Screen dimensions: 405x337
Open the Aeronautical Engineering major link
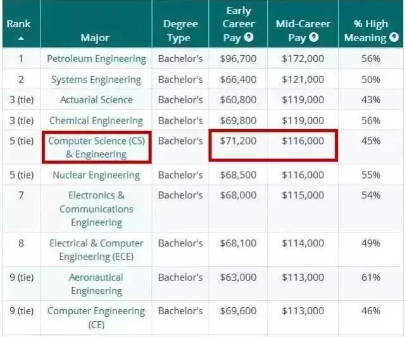(96, 284)
